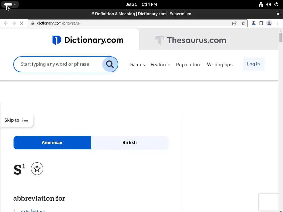283x212 pixels.
Task: Open the Featured menu item
Action: [161, 65]
